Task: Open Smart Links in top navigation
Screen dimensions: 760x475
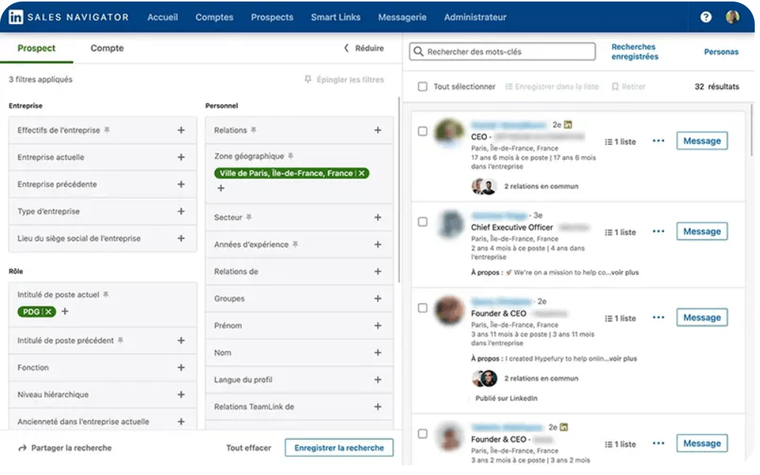Action: [335, 17]
